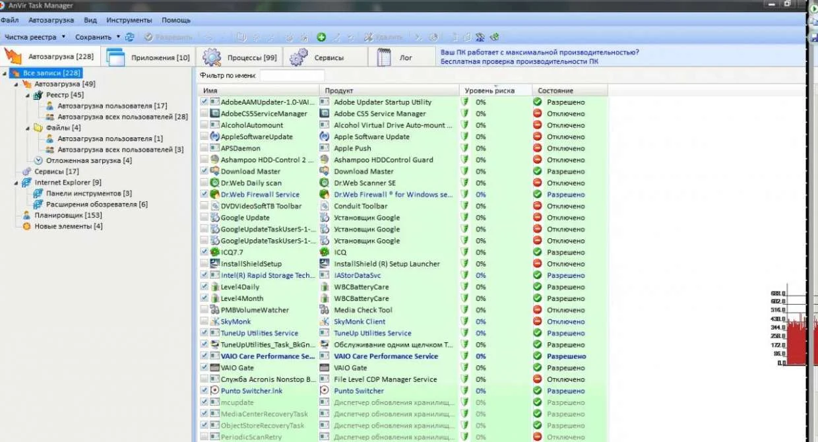This screenshot has width=818, height=442.
Task: Switch to the Процессы [99] tab
Action: pyautogui.click(x=239, y=57)
